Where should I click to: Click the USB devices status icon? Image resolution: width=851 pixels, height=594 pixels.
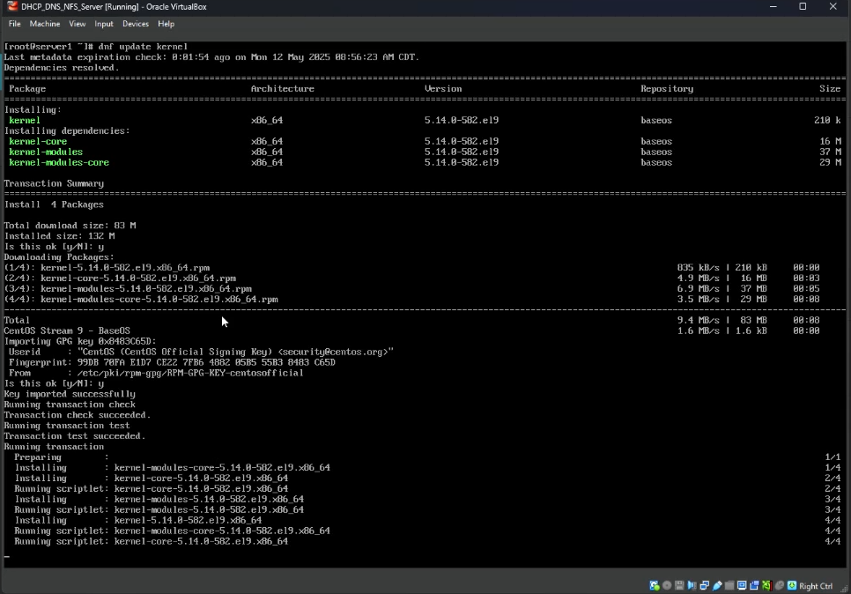click(717, 585)
